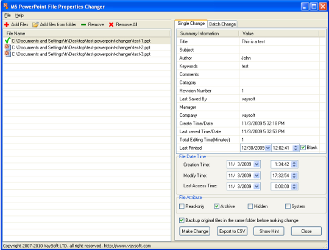Click the Keywords value 'test'

pos(245,66)
